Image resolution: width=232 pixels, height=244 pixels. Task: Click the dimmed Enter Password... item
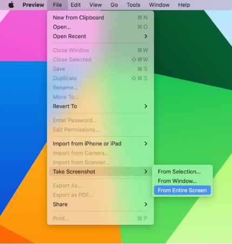[x=101, y=120]
